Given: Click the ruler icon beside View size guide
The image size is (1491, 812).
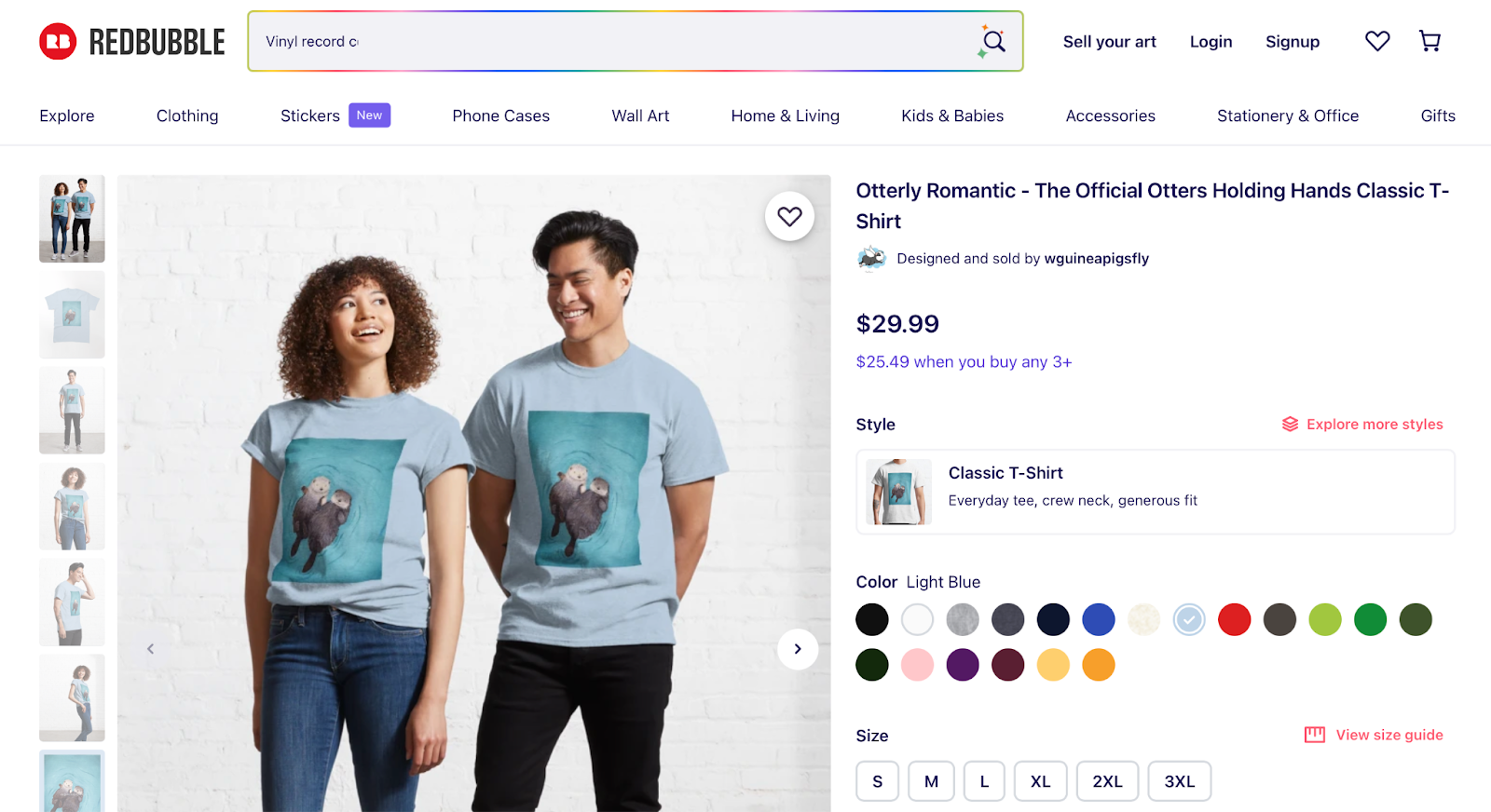Looking at the screenshot, I should (x=1313, y=734).
